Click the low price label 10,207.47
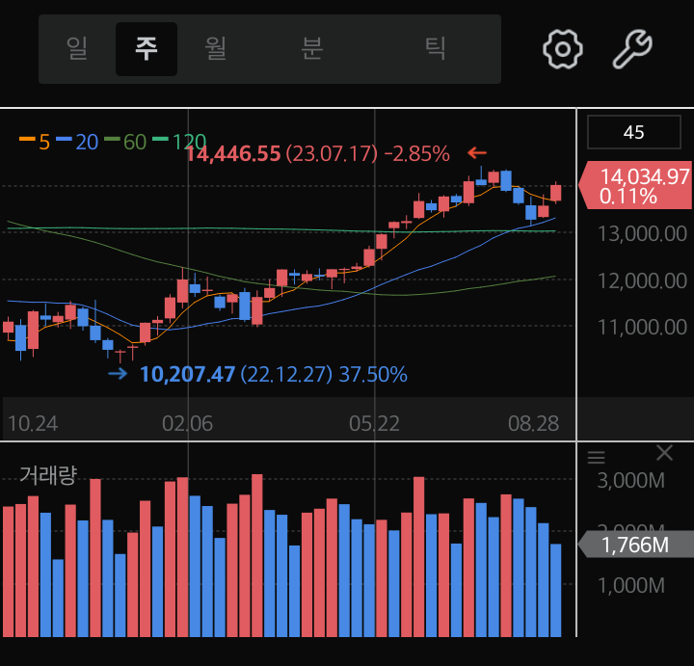The width and height of the screenshot is (694, 666). (188, 374)
